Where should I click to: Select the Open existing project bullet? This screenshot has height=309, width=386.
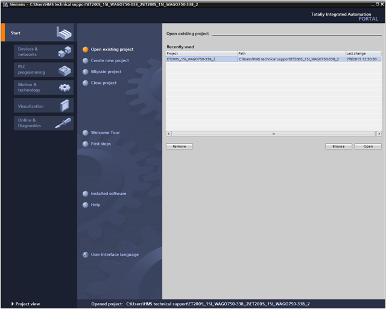tap(86, 49)
